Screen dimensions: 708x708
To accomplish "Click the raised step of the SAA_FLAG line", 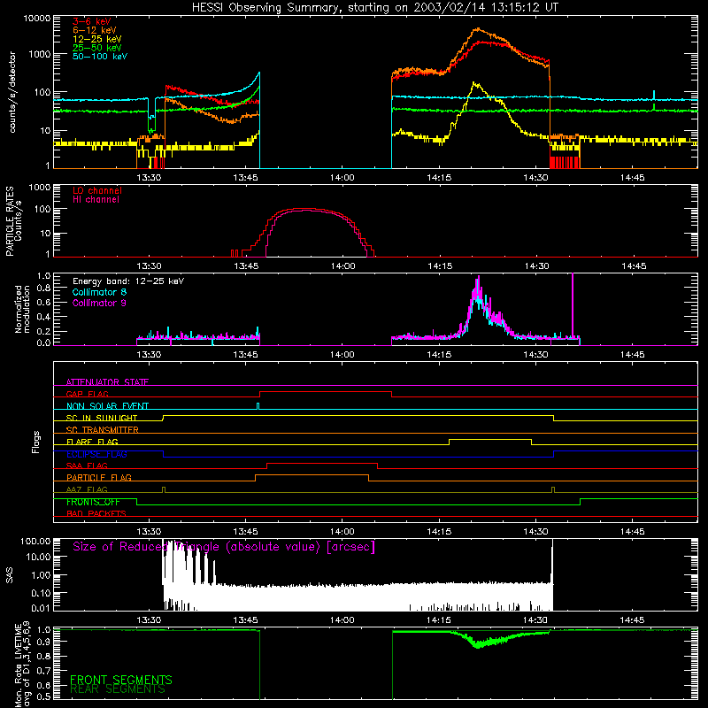I will point(322,463).
